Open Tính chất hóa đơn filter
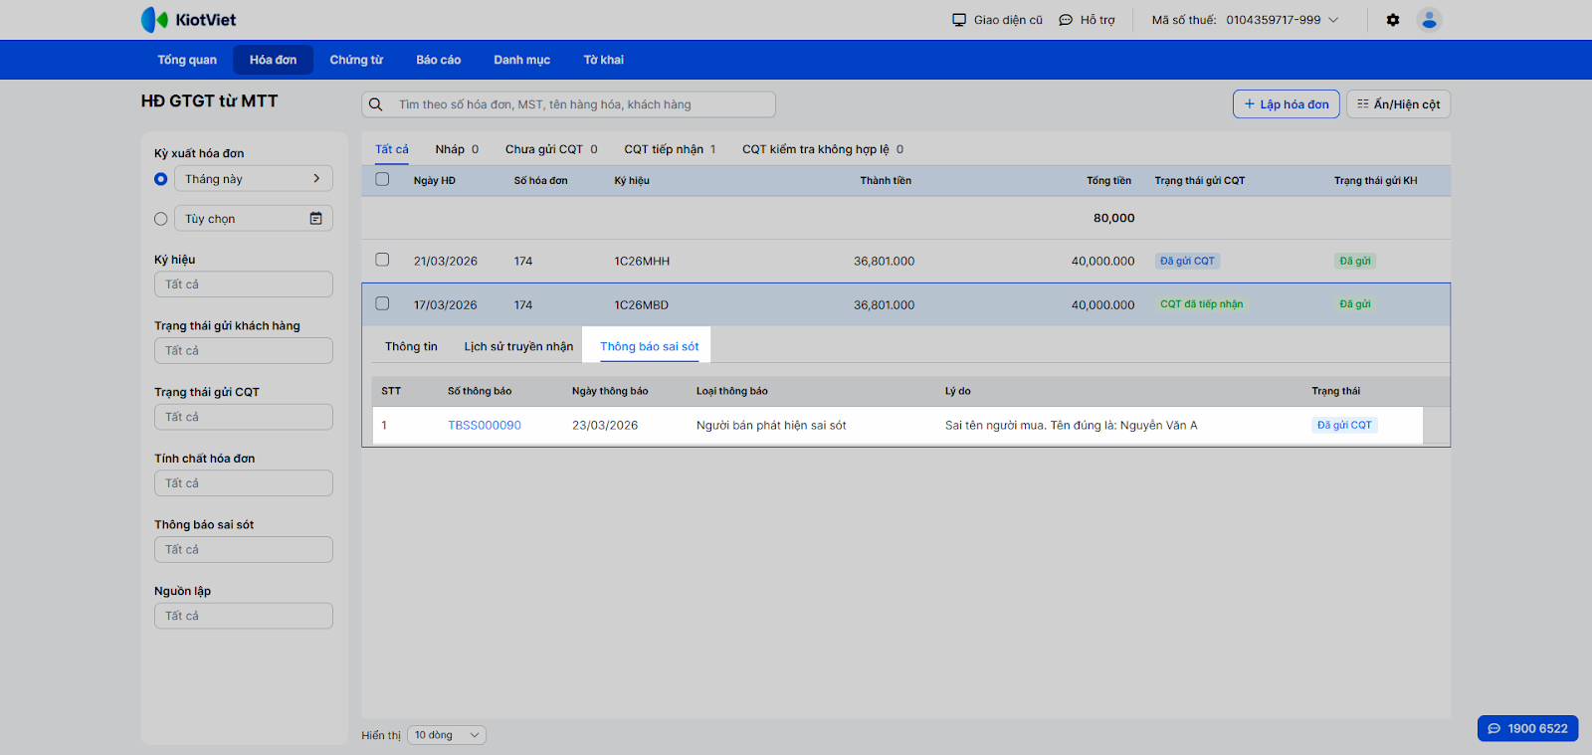The width and height of the screenshot is (1592, 755). (x=244, y=483)
